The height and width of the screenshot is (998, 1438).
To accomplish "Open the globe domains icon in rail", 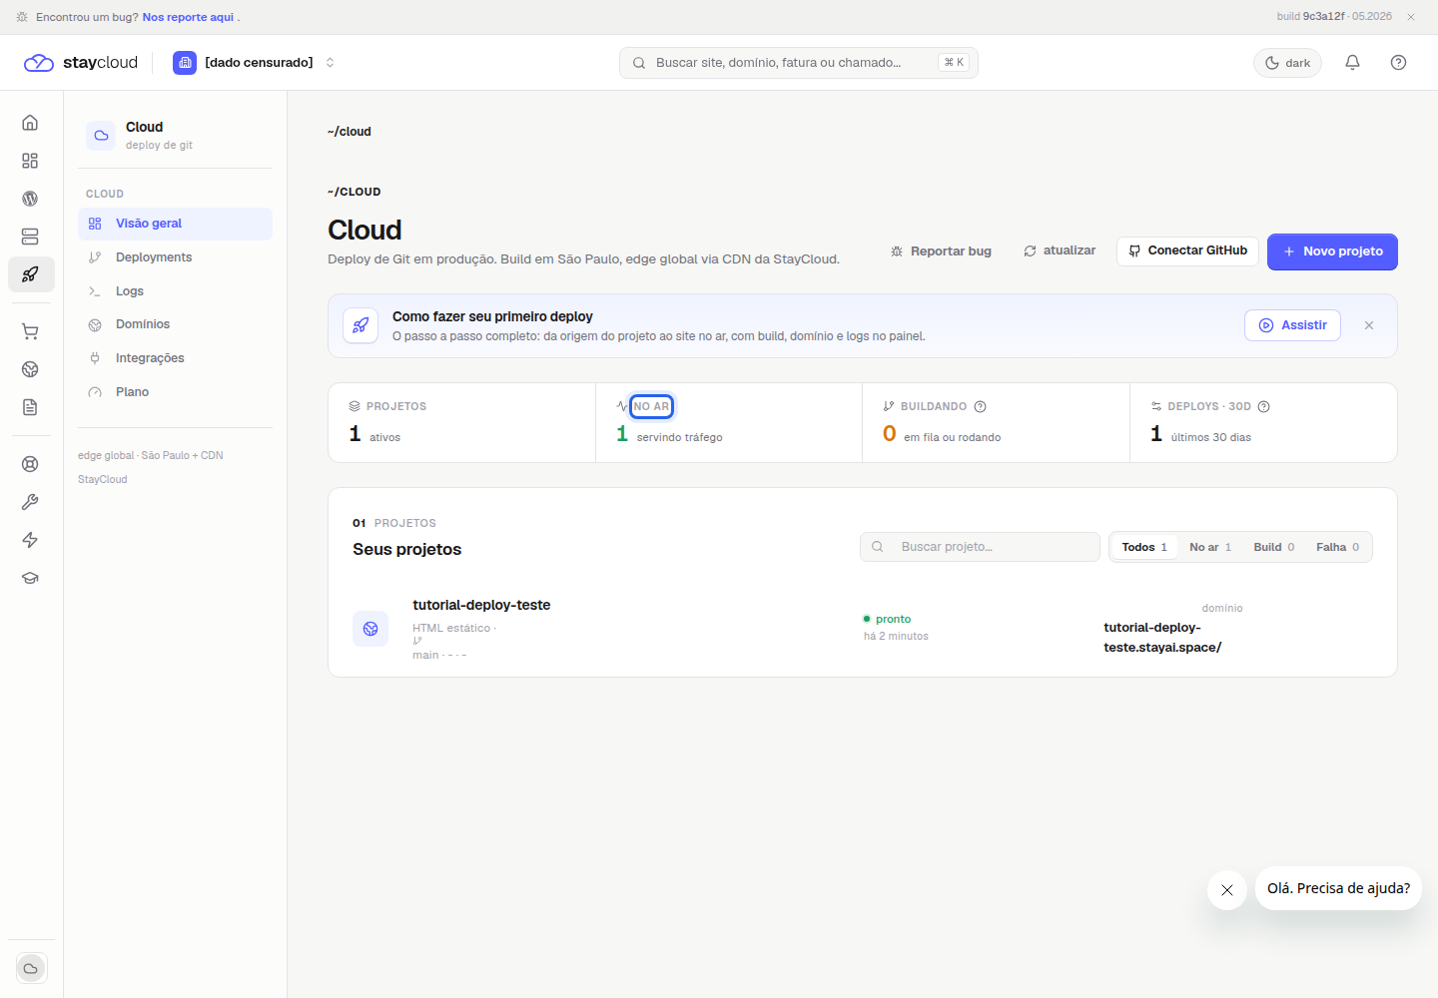I will click(x=30, y=369).
